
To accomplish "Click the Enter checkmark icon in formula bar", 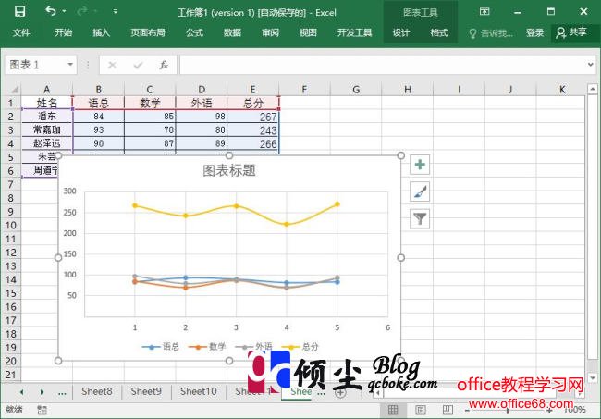I will (x=138, y=65).
